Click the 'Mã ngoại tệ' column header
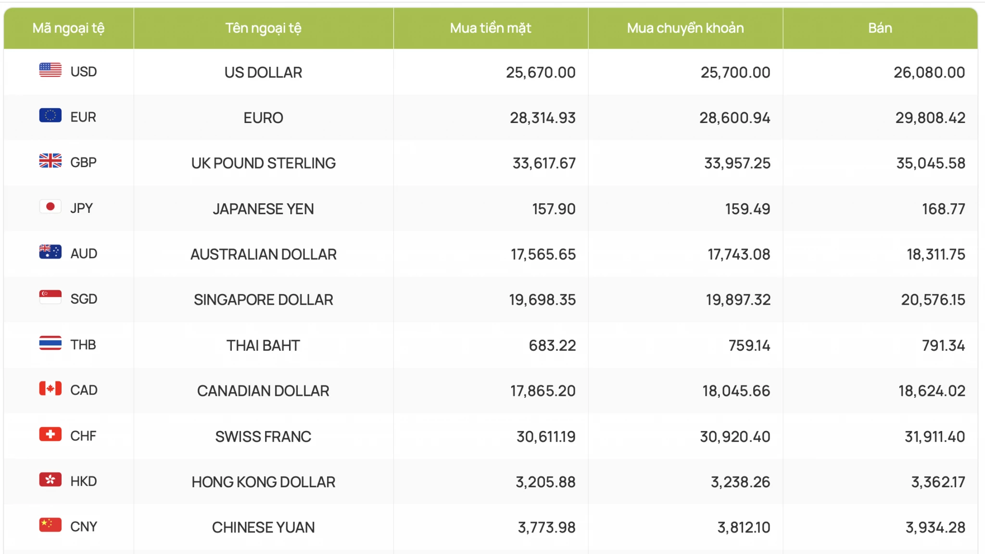This screenshot has width=985, height=554. tap(68, 28)
